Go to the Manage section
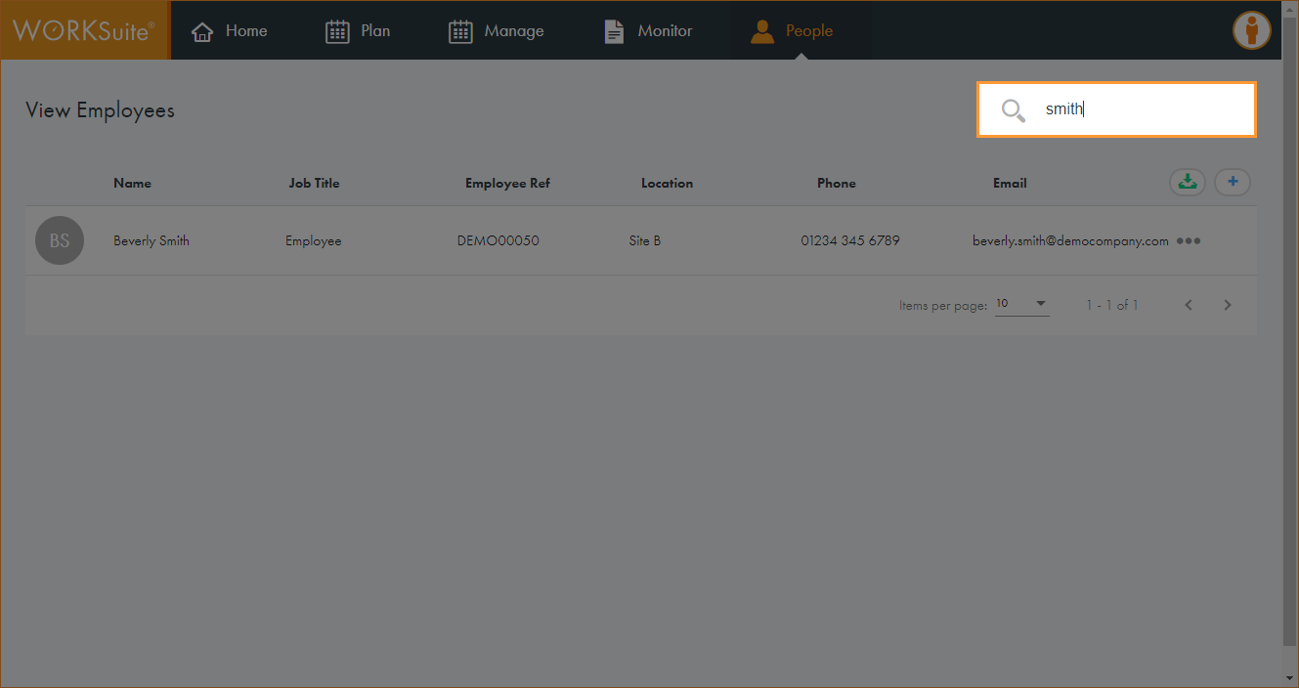The height and width of the screenshot is (688, 1299). (x=497, y=31)
